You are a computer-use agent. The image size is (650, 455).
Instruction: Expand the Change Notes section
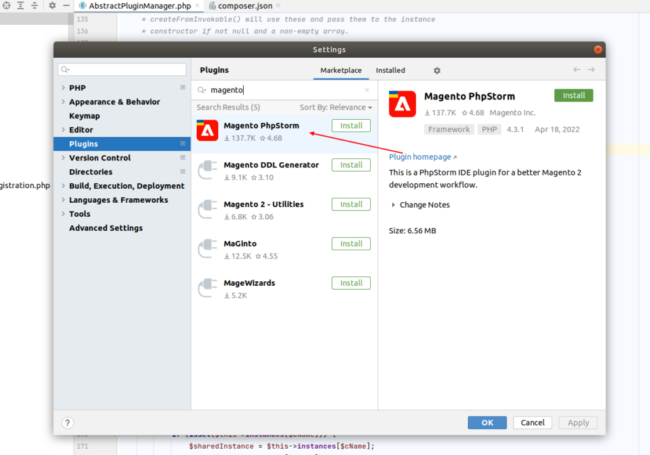coord(394,205)
